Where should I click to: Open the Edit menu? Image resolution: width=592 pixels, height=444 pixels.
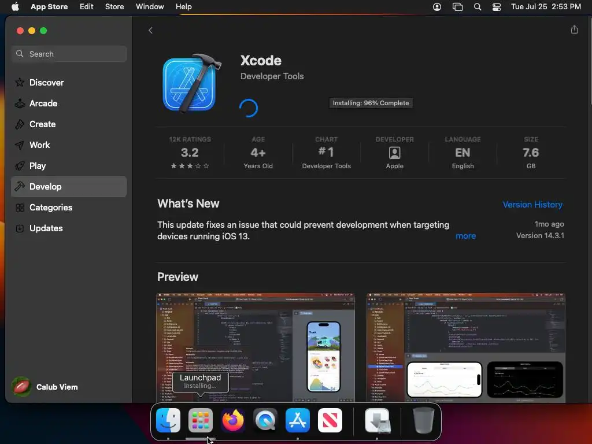pos(87,7)
